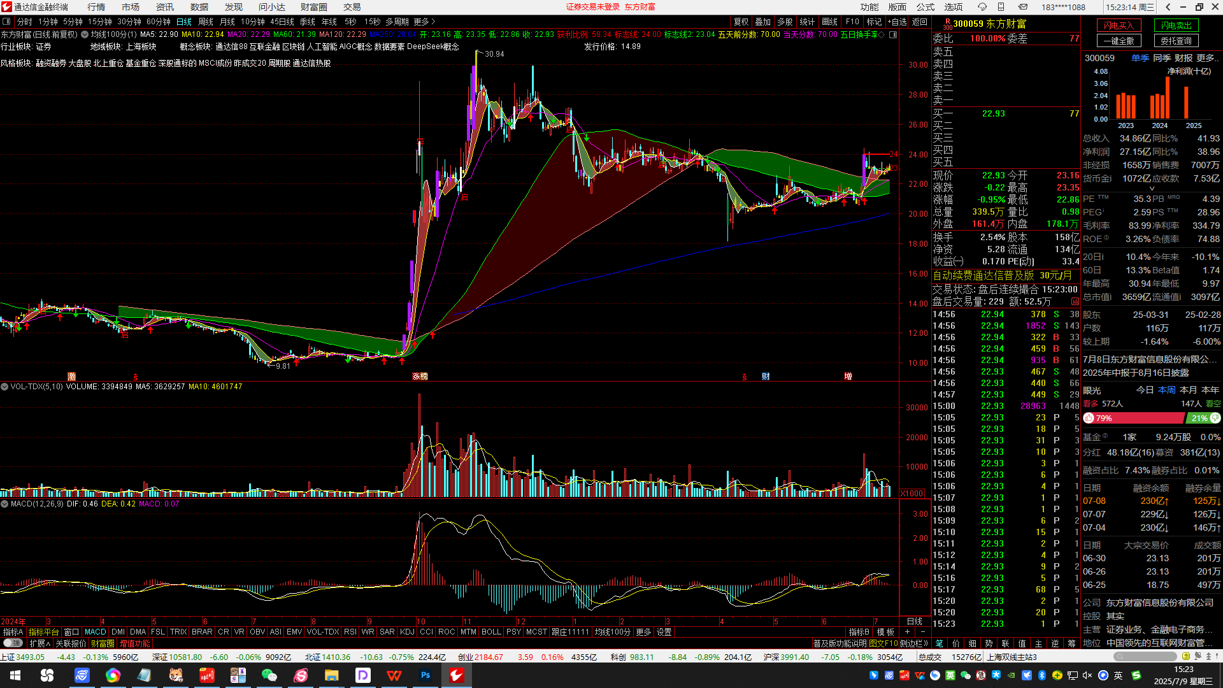This screenshot has height=688, width=1223.
Task: Toggle the switch at bottom-left indicator bar
Action: pos(13,643)
